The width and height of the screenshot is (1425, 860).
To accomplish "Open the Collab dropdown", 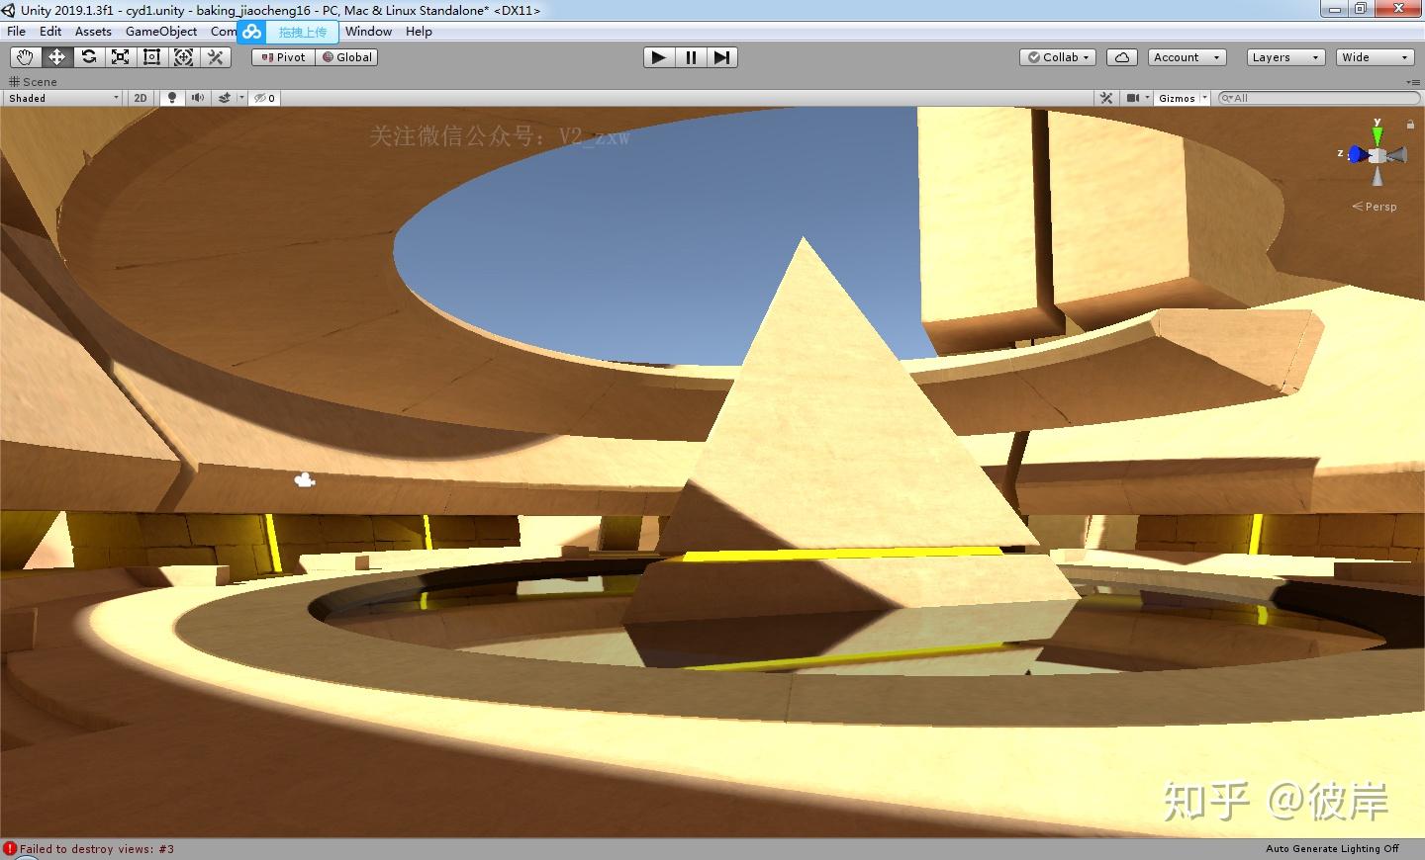I will pyautogui.click(x=1058, y=57).
